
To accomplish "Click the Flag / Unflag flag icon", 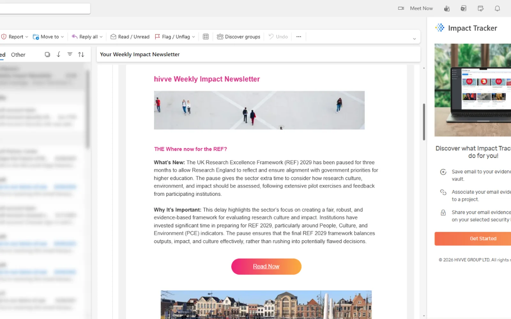I will (157, 37).
